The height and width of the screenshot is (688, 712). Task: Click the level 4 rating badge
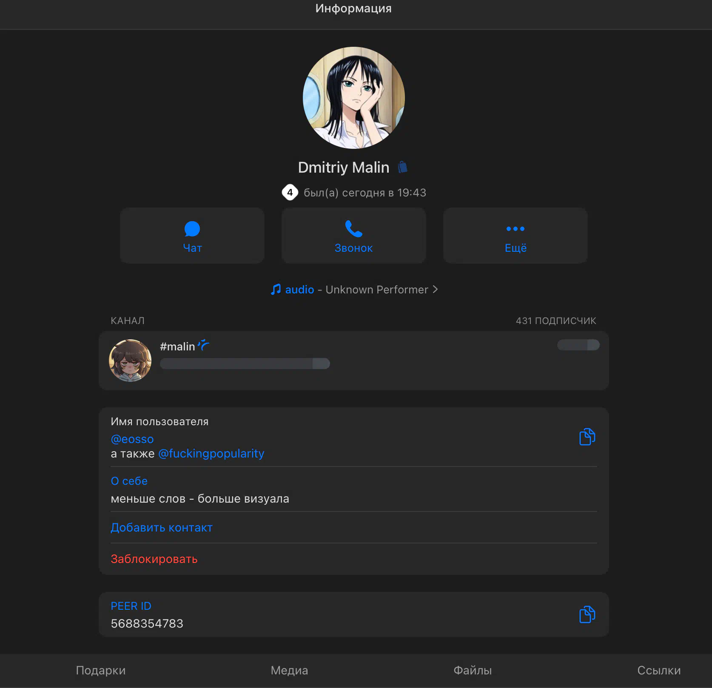click(290, 193)
